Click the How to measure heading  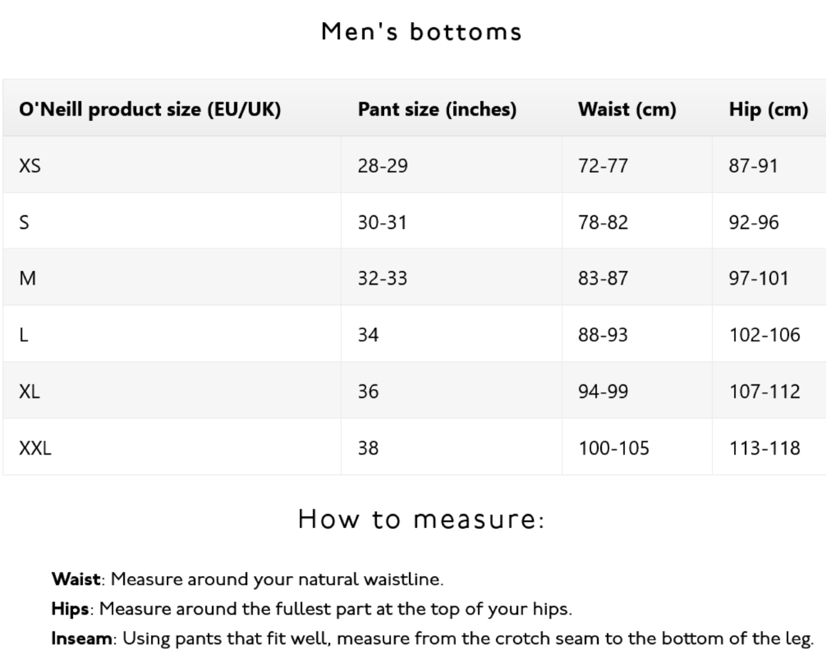pyautogui.click(x=421, y=519)
